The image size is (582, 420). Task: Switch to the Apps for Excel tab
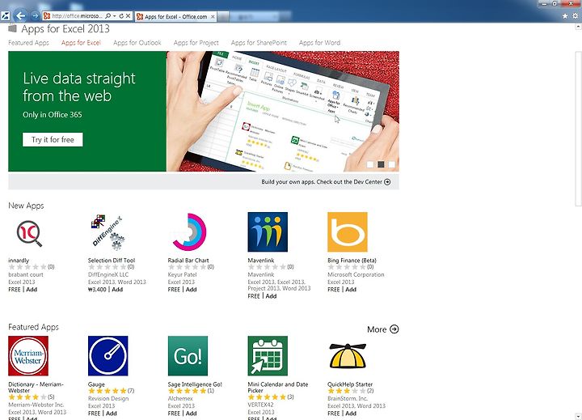pyautogui.click(x=81, y=43)
